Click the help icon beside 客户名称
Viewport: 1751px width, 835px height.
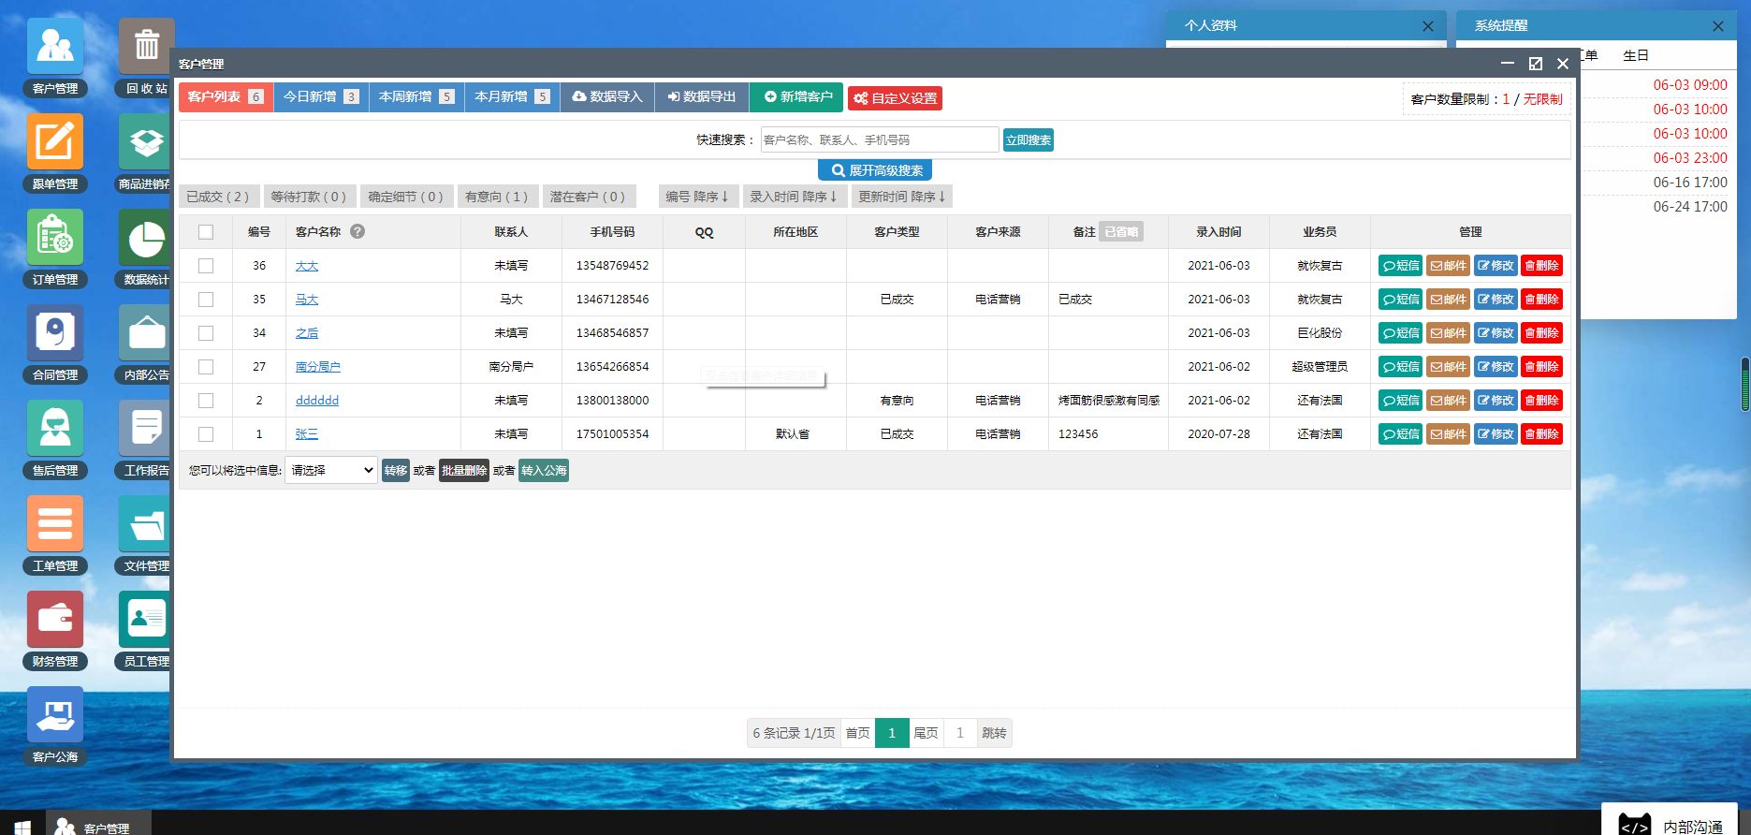point(357,231)
